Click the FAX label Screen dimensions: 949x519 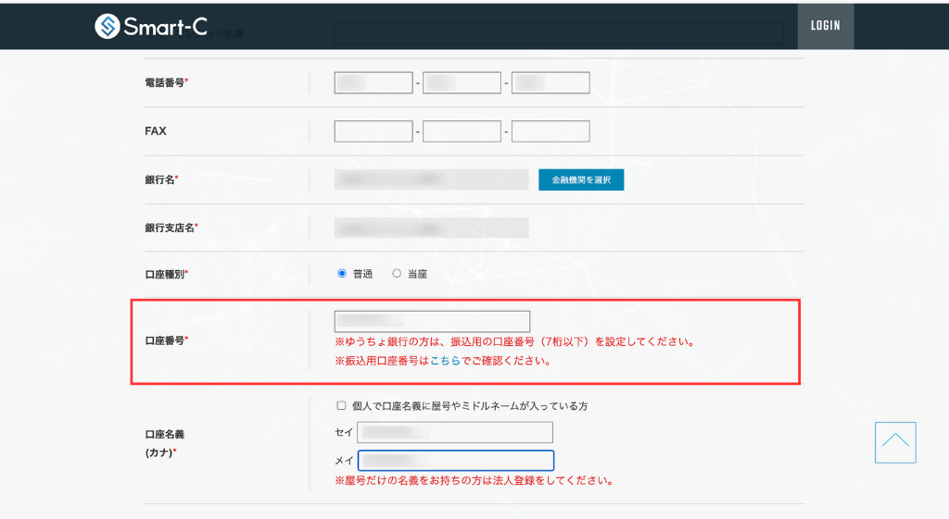pos(156,131)
